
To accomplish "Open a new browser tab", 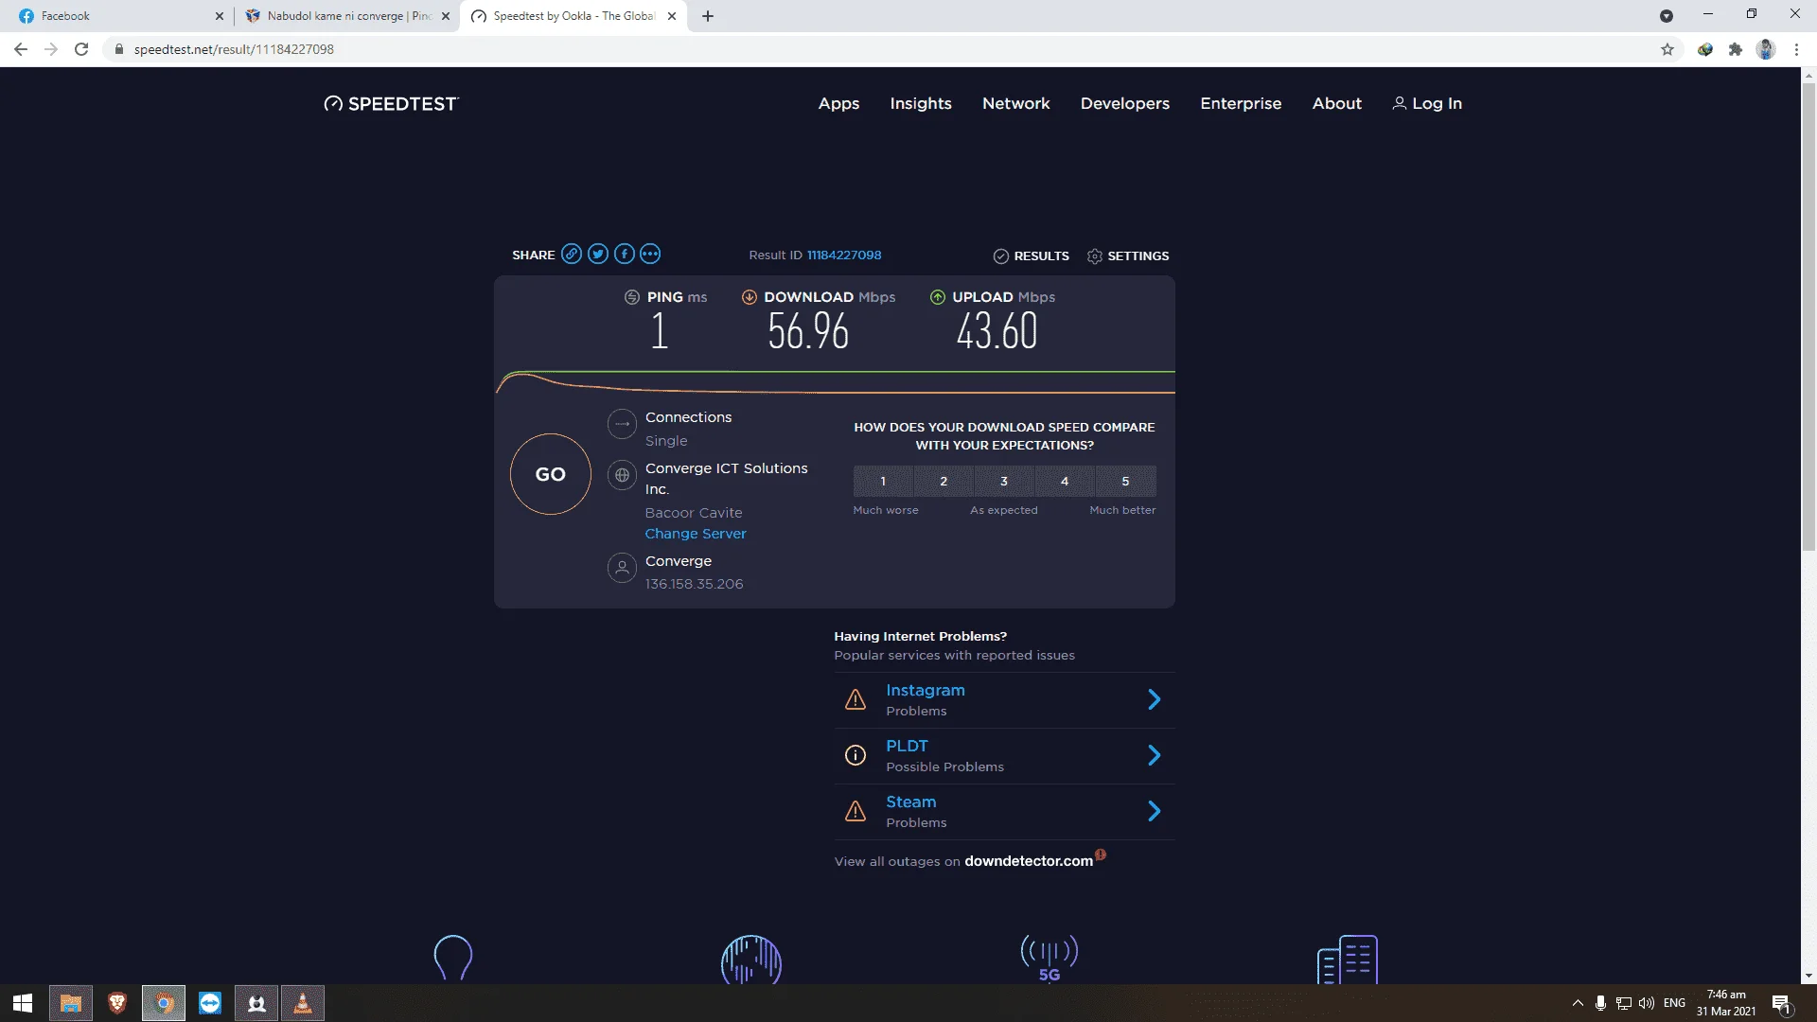I will (x=708, y=16).
